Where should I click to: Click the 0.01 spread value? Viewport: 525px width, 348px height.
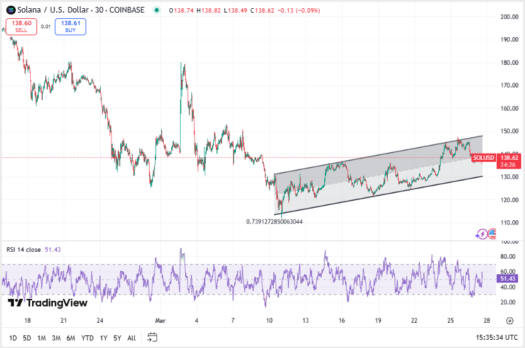(x=46, y=26)
